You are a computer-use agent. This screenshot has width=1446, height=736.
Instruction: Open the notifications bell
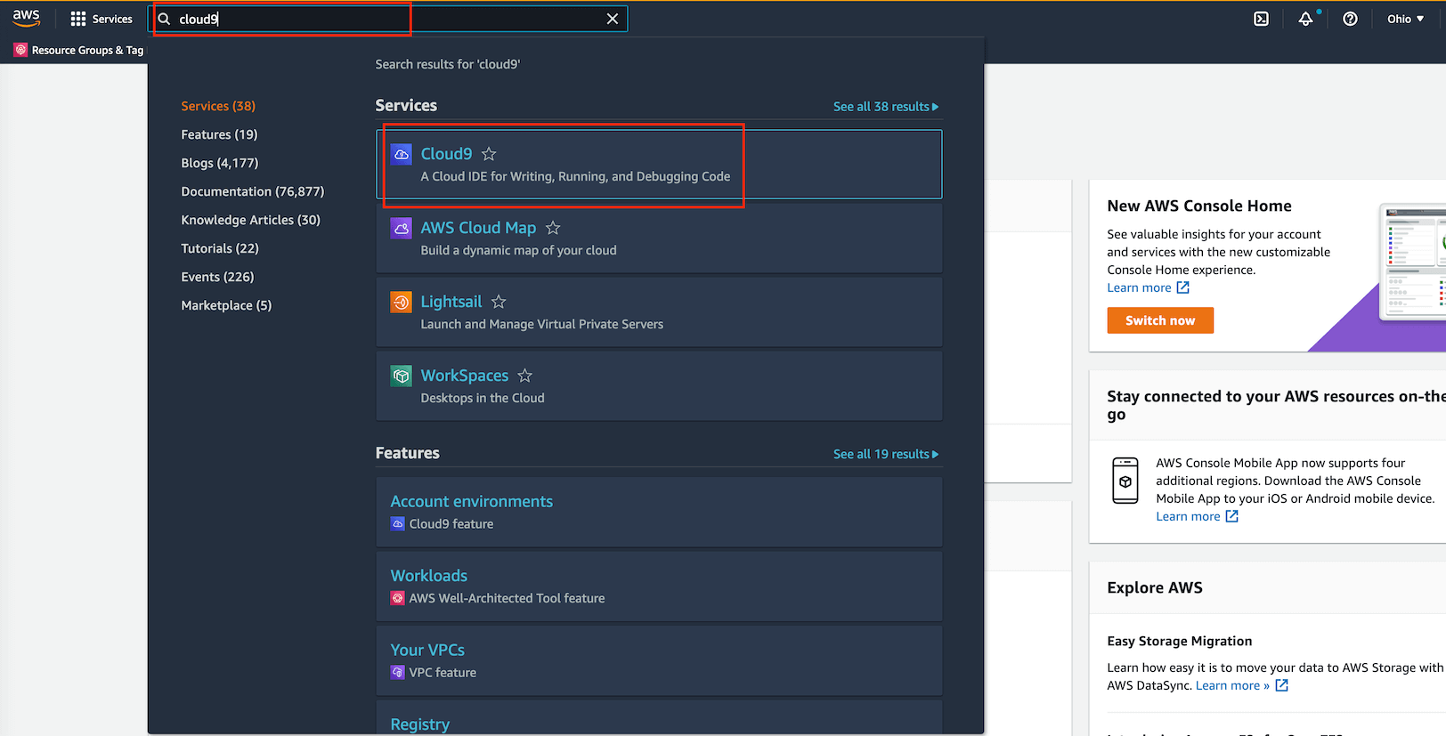point(1305,19)
